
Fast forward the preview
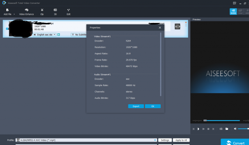(203, 129)
